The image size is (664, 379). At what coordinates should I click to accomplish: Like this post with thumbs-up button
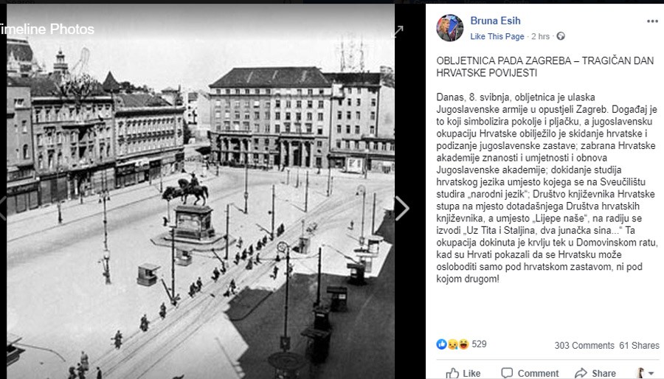[463, 373]
